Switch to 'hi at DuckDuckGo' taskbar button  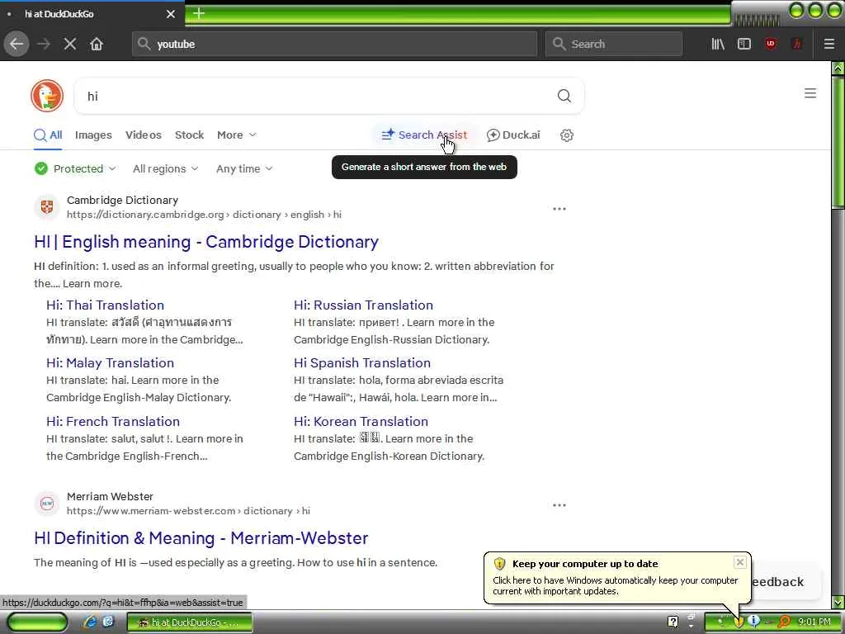coord(189,622)
